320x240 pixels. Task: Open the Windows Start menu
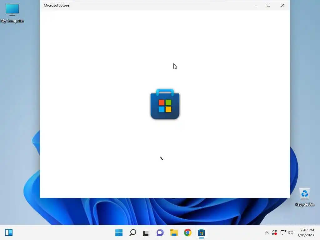pyautogui.click(x=119, y=232)
